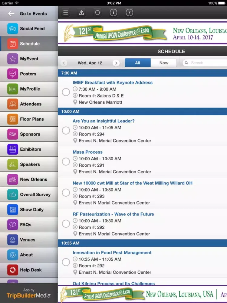The image size is (227, 303).
Task: Click the Wed, Apr. 12 date label
Action: (90, 63)
